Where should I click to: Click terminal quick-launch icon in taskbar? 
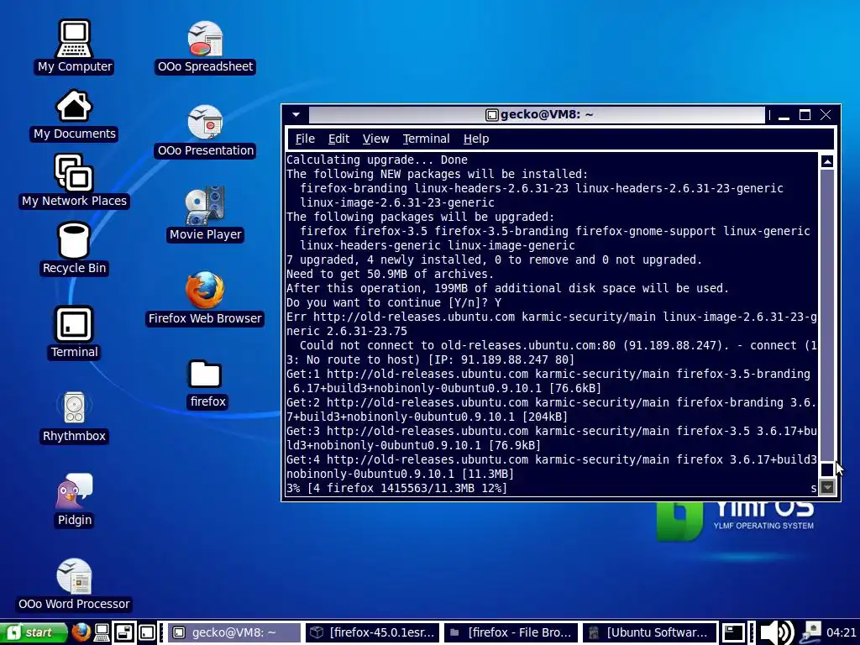146,632
